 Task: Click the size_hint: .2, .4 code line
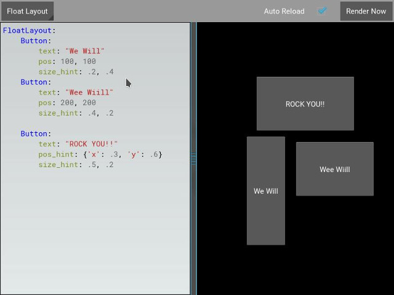76,72
